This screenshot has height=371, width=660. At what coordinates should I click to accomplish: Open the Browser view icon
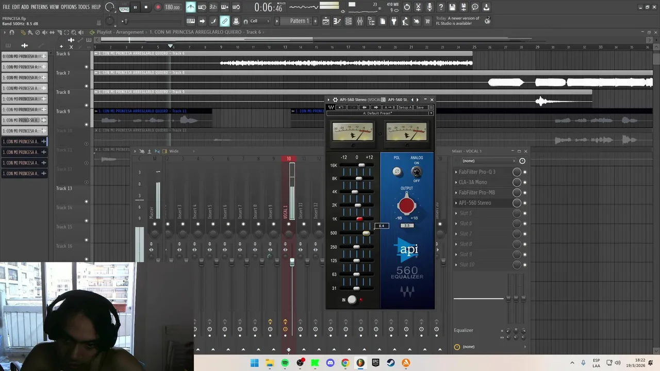tap(371, 21)
